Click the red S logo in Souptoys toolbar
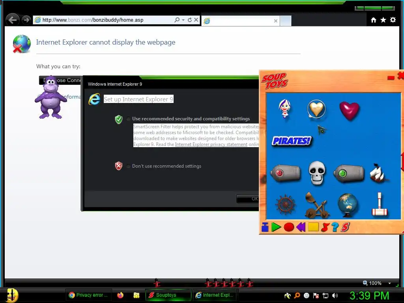This screenshot has width=404, height=303. (345, 227)
